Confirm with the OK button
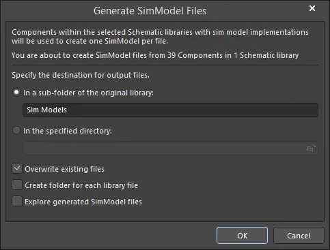Image resolution: width=330 pixels, height=250 pixels. [x=242, y=236]
